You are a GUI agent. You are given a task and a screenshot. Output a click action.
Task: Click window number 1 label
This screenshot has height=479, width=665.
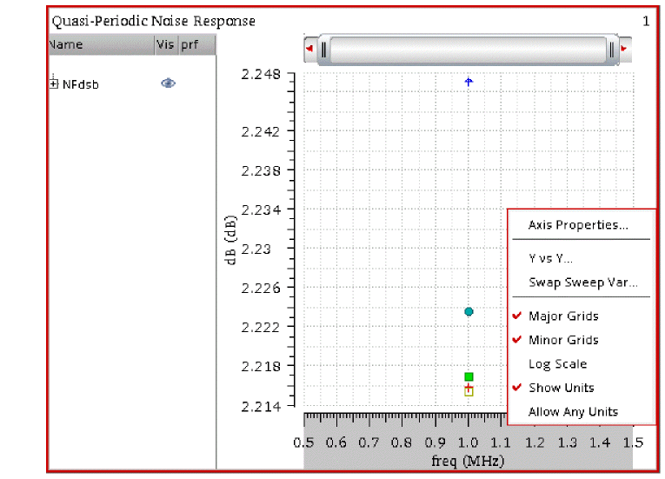point(646,21)
